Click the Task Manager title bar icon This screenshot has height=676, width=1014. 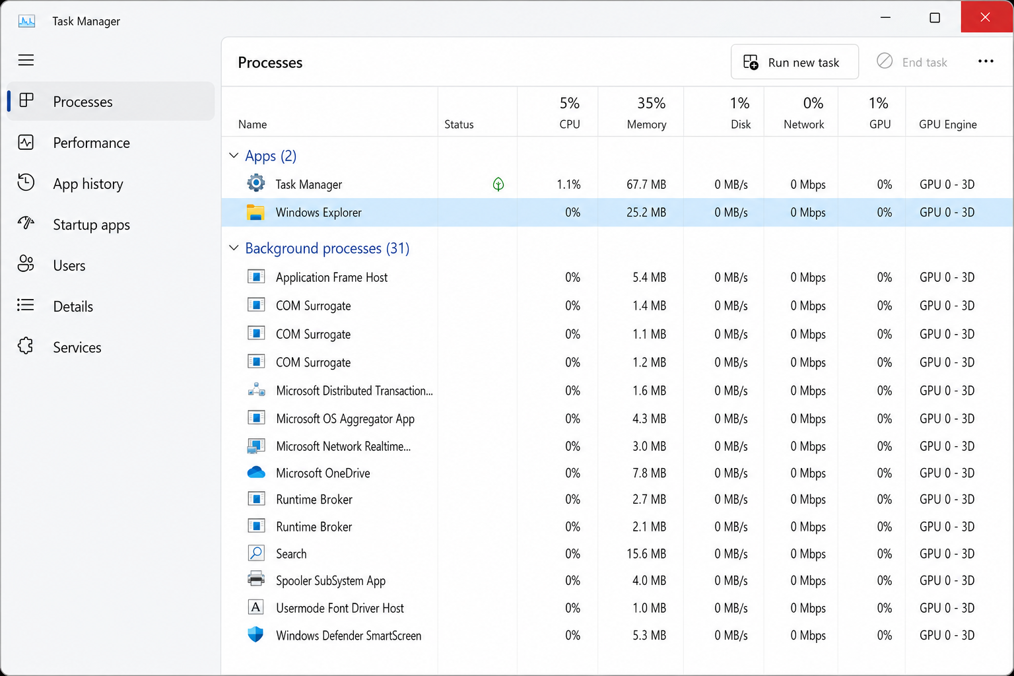[26, 21]
